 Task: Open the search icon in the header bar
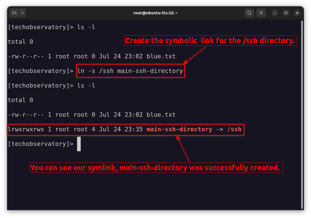tap(249, 13)
